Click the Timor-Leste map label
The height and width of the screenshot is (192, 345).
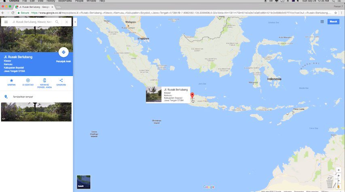click(x=299, y=109)
